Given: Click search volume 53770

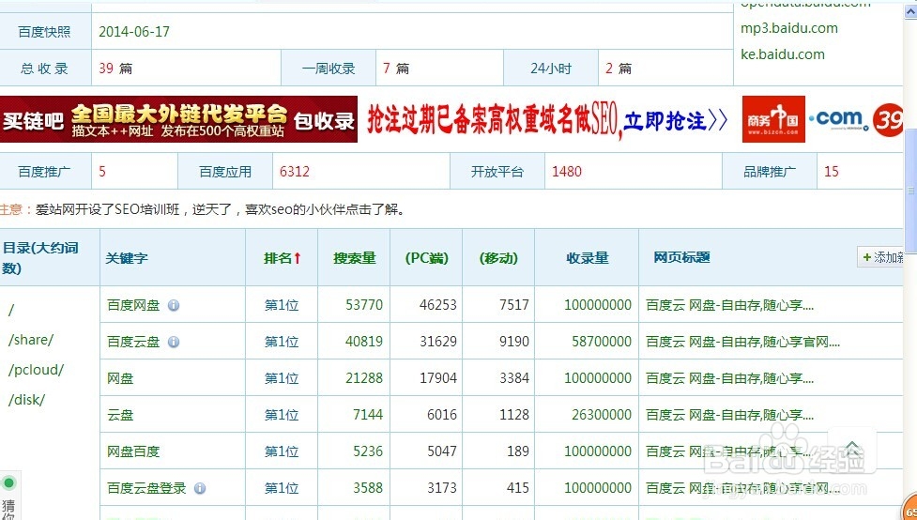Looking at the screenshot, I should pos(364,305).
